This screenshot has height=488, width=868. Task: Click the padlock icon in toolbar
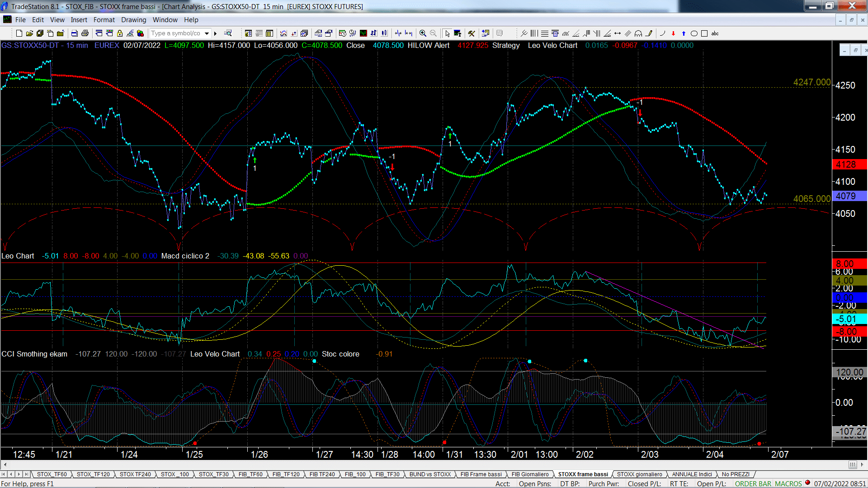click(120, 33)
